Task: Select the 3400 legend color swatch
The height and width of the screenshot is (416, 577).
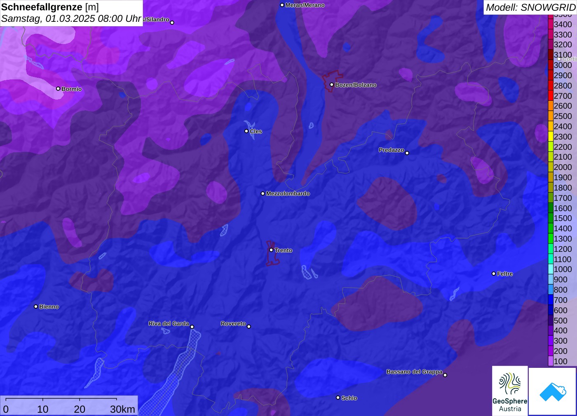Action: click(551, 24)
